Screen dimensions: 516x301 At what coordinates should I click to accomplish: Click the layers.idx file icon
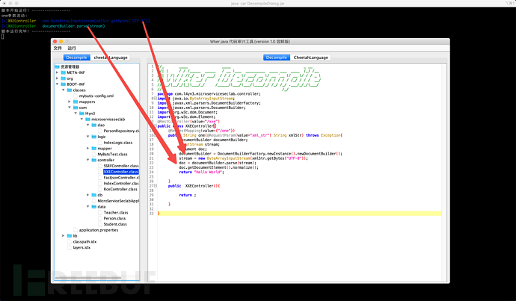[x=70, y=248]
